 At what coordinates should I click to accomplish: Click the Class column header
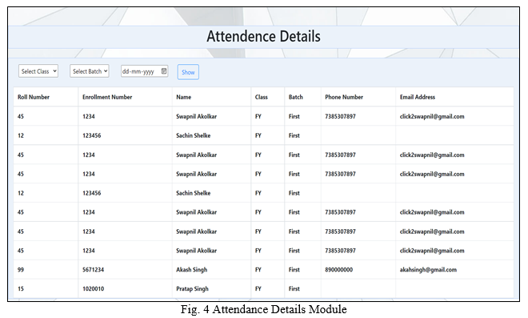tap(262, 97)
